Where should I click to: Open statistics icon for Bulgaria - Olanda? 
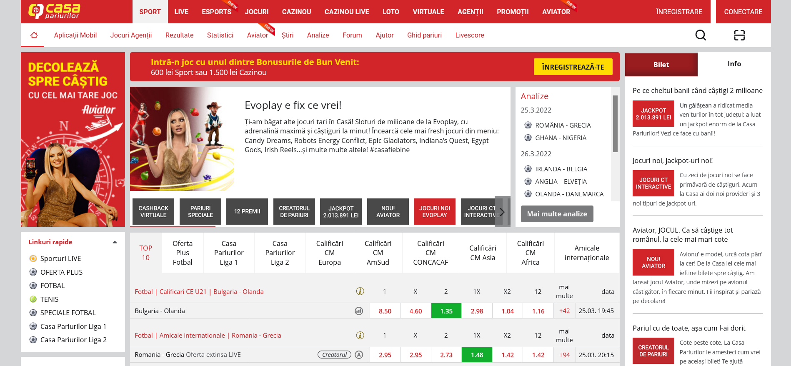pyautogui.click(x=359, y=311)
